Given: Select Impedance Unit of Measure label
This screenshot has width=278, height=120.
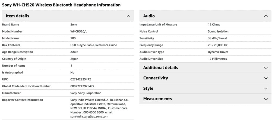Looking at the screenshot, I should (158, 25).
